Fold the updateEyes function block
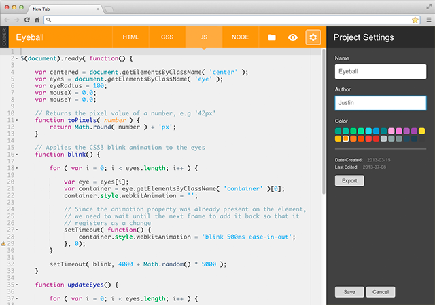This screenshot has width=435, height=305. coord(16,284)
